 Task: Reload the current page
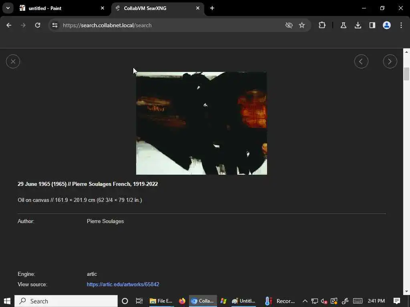[x=38, y=25]
